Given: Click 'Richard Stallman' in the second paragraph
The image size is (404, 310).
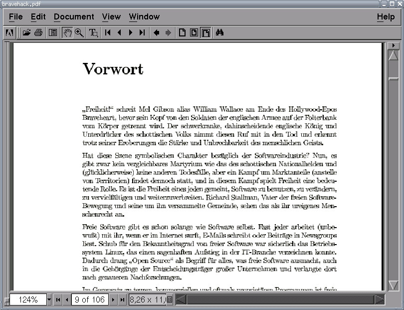Looking at the screenshot, I should click(x=231, y=198).
